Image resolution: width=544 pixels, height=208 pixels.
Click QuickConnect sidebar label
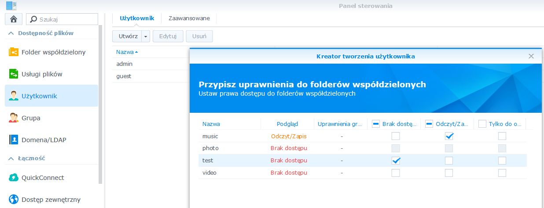click(43, 178)
